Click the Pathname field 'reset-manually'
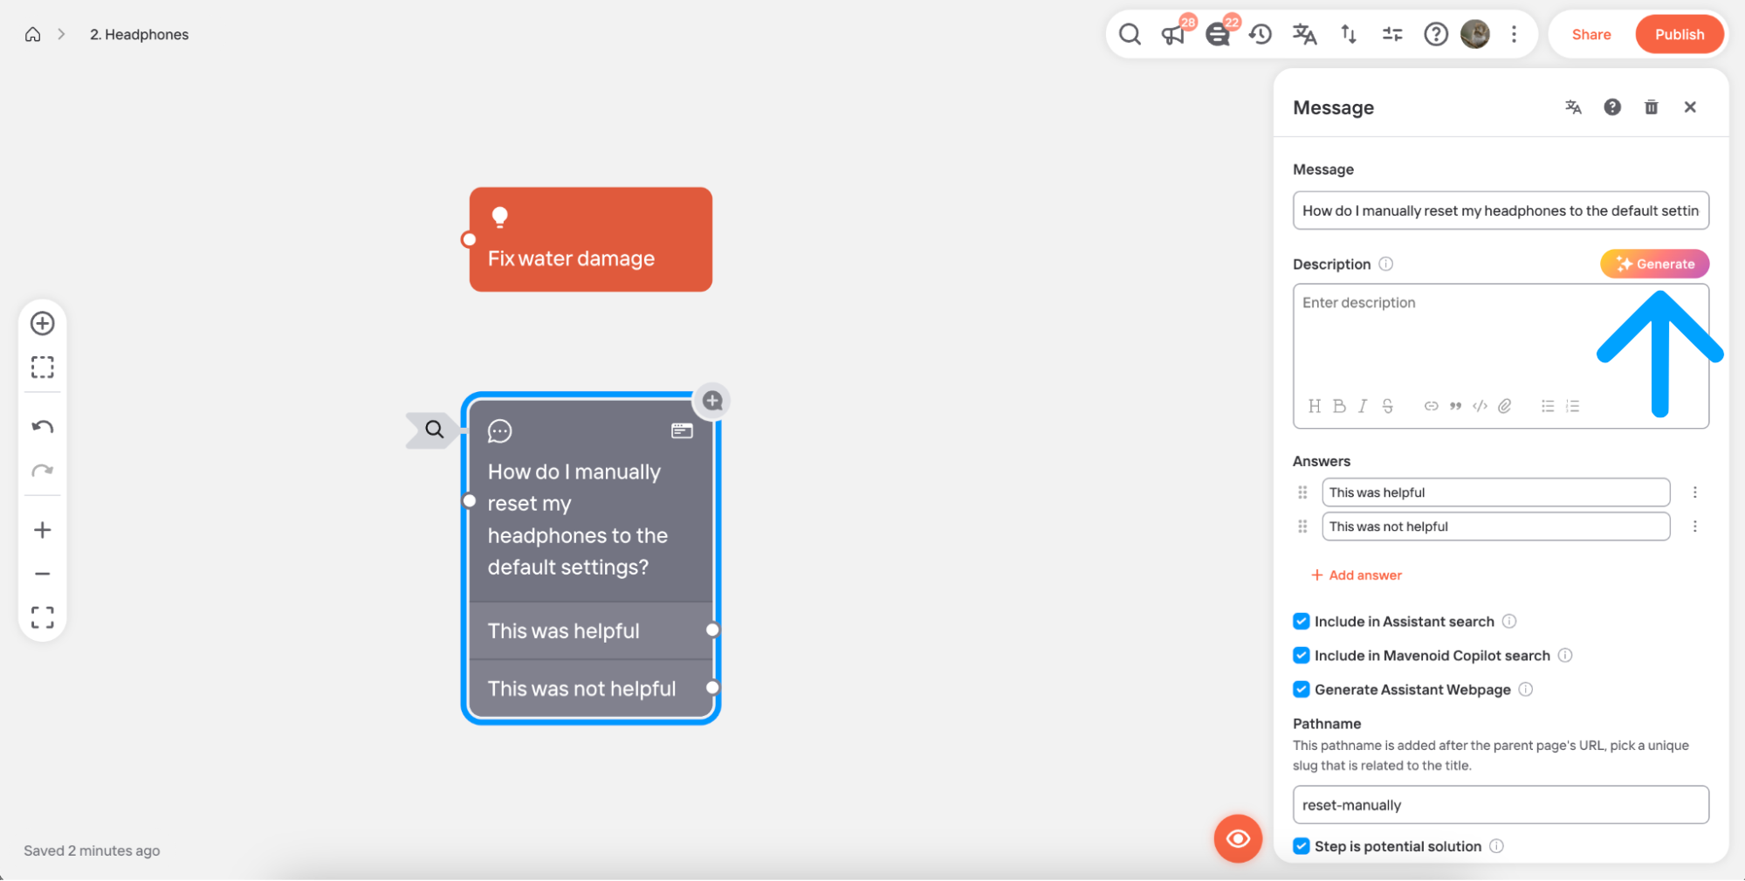Viewport: 1745px width, 881px height. [x=1501, y=805]
